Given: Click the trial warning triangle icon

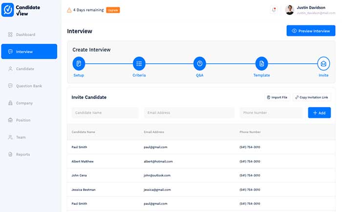Looking at the screenshot, I should [69, 10].
